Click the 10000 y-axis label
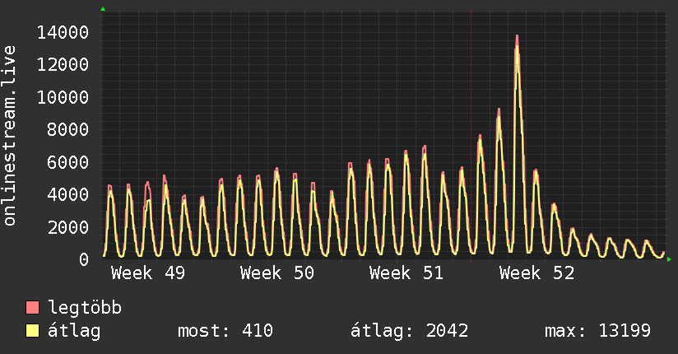 click(63, 97)
